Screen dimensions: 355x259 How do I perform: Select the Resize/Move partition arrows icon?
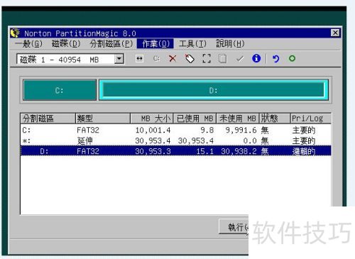[x=139, y=58]
